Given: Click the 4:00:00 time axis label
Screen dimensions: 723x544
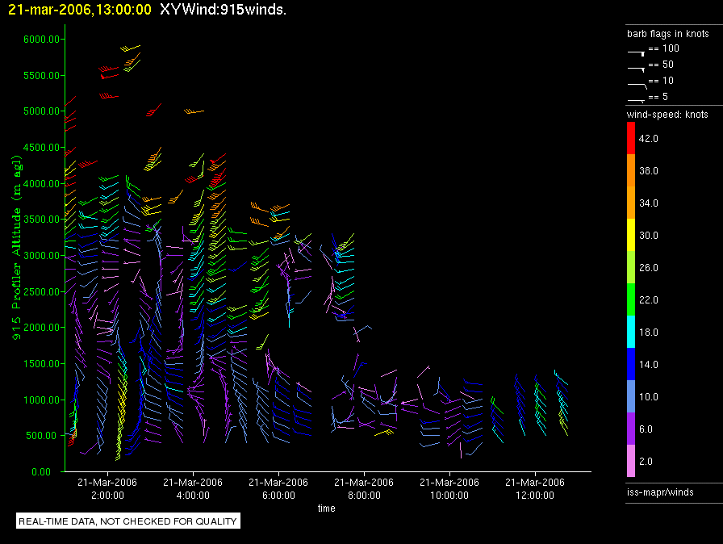Looking at the screenshot, I should (193, 496).
